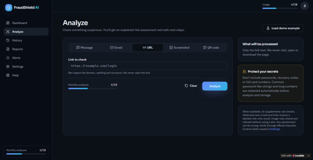
Task: Click the FraudShield shield logo icon
Action: (x=9, y=8)
